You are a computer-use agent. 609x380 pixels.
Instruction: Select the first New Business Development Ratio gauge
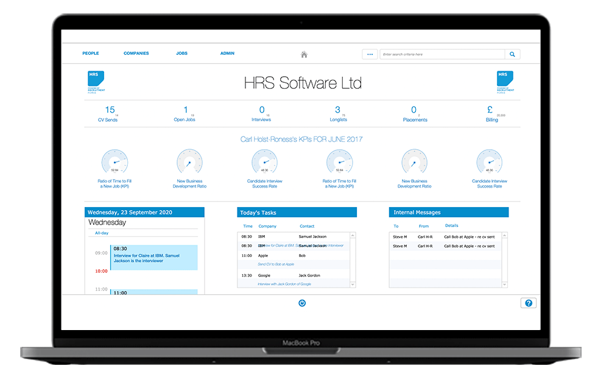tap(190, 163)
